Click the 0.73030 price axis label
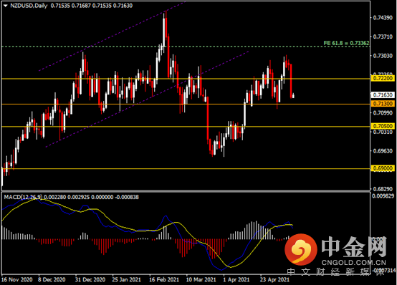Screen dimensions: 397x285 [383, 56]
